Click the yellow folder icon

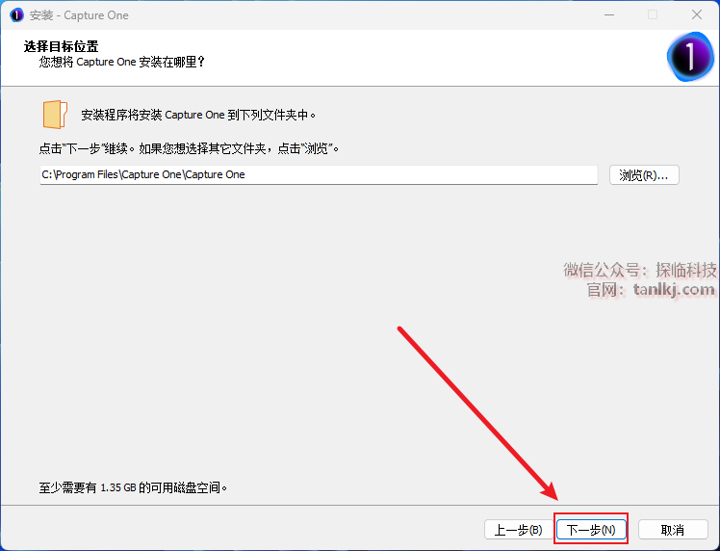coord(55,115)
